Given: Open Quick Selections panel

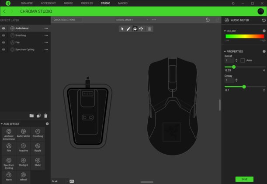Looking at the screenshot, I should click(x=65, y=20).
